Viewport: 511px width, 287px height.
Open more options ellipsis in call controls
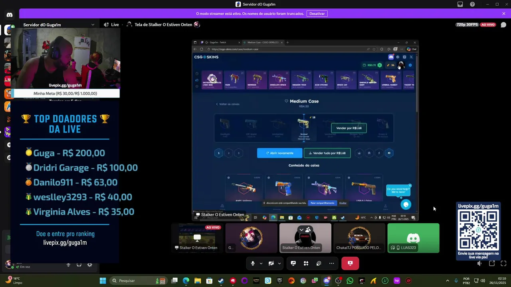click(331, 263)
